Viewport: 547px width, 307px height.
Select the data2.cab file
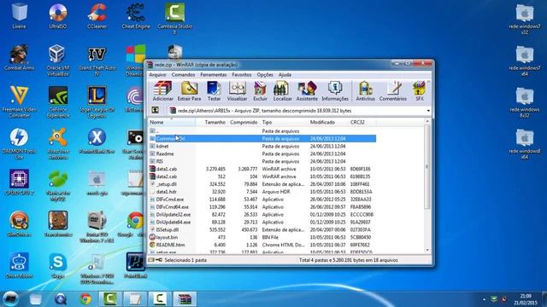(262, 177)
